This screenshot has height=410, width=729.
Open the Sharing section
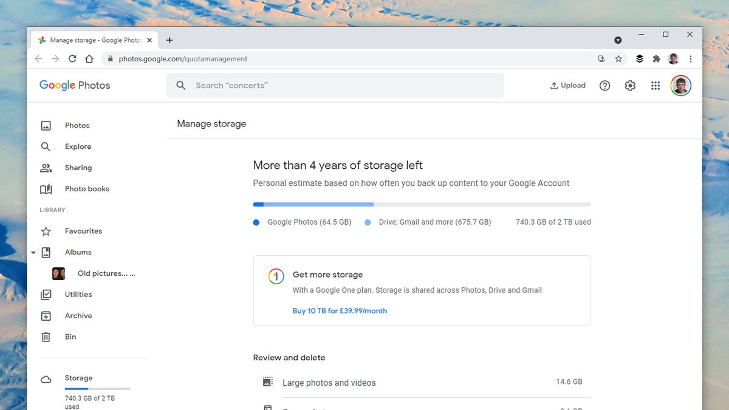coord(78,168)
